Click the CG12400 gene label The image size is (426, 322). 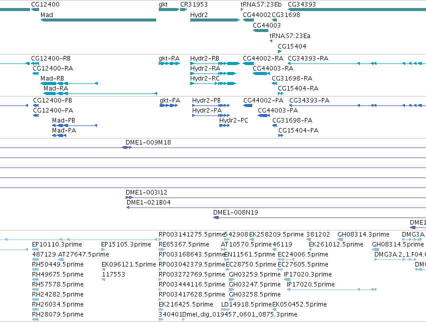click(45, 4)
